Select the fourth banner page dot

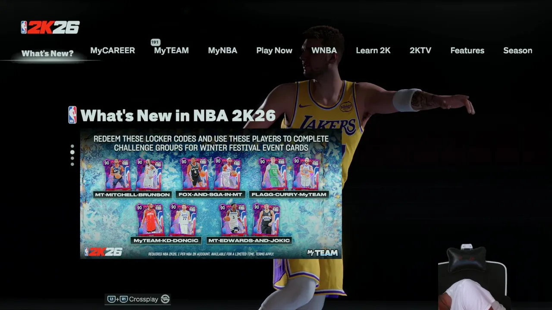pos(72,164)
